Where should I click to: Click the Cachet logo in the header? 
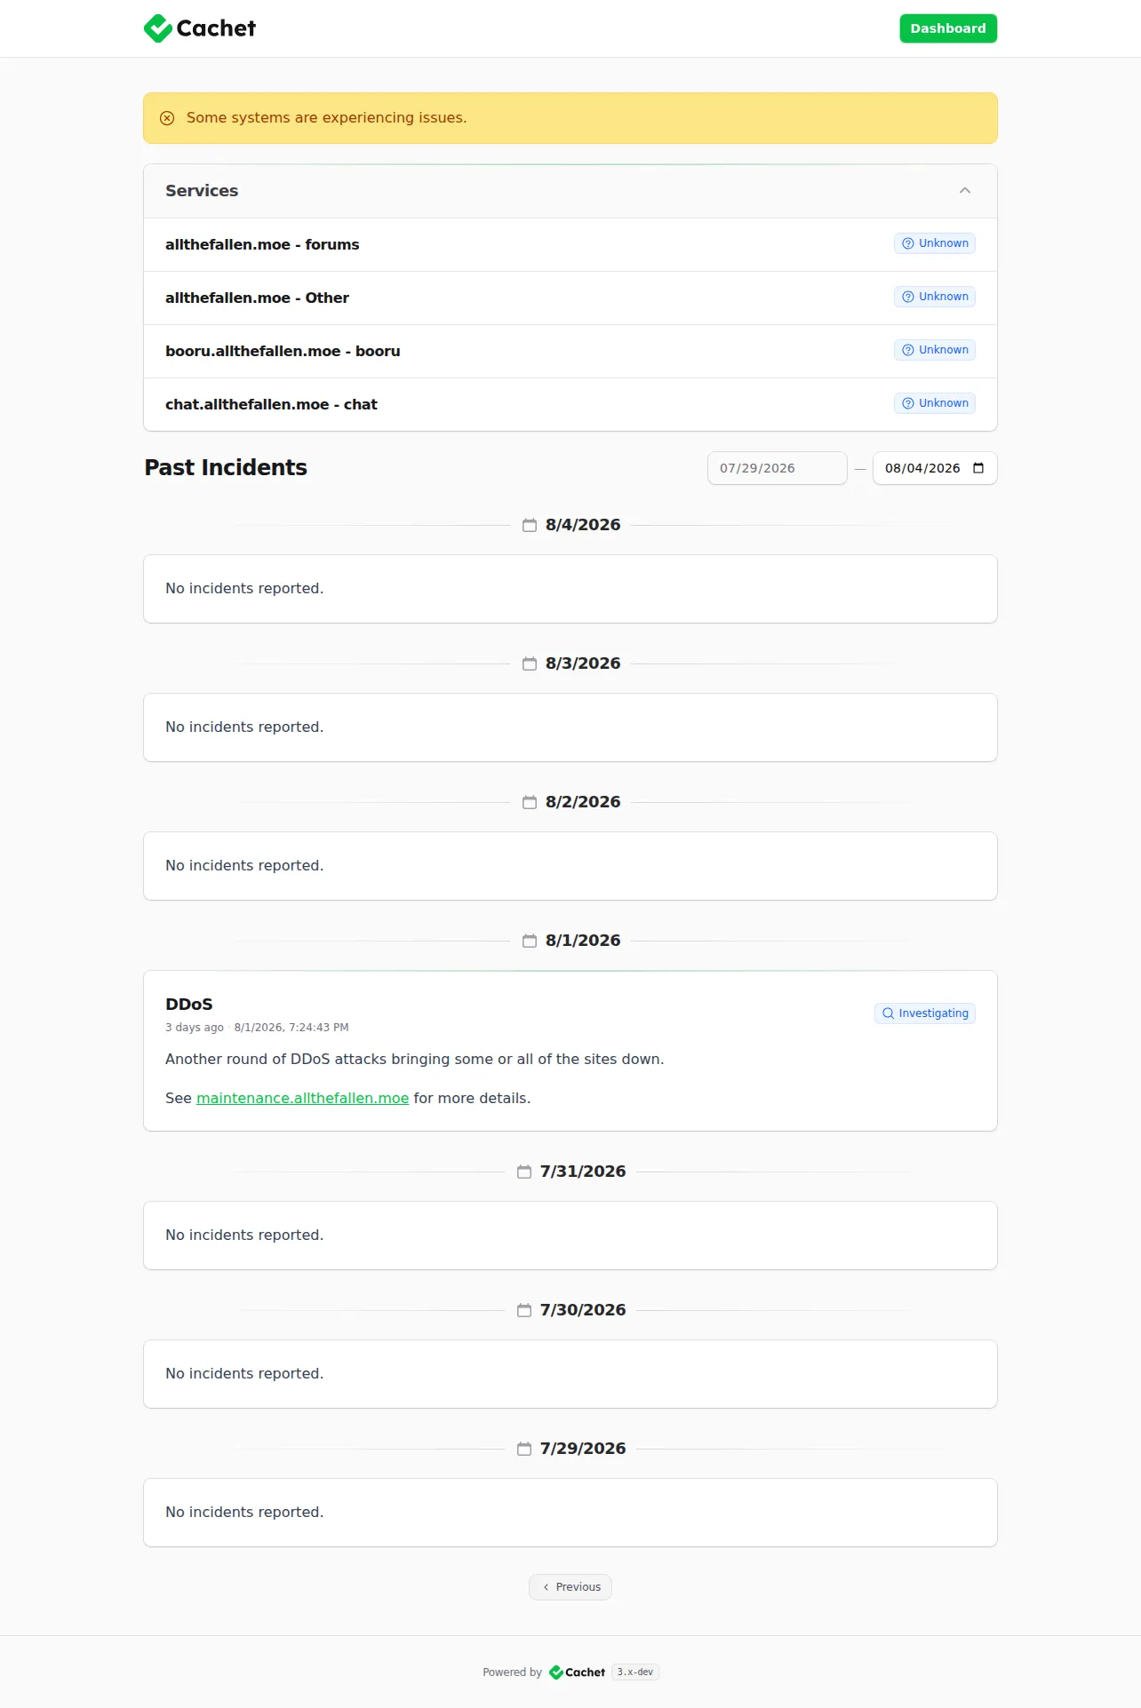coord(200,28)
